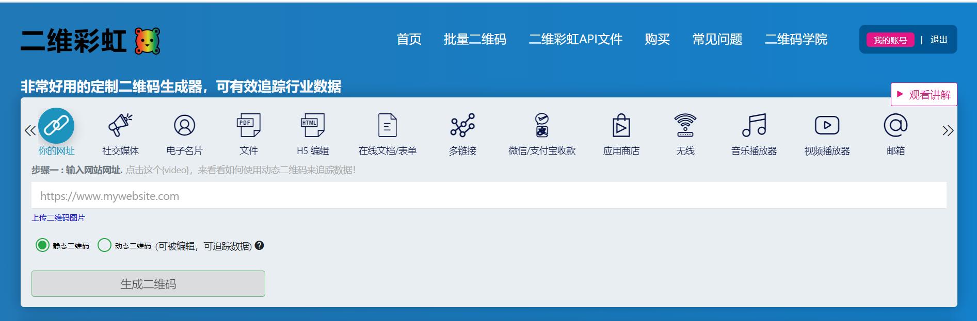Select the 微信/支付宝收款 payment icon
977x321 pixels.
click(x=541, y=125)
